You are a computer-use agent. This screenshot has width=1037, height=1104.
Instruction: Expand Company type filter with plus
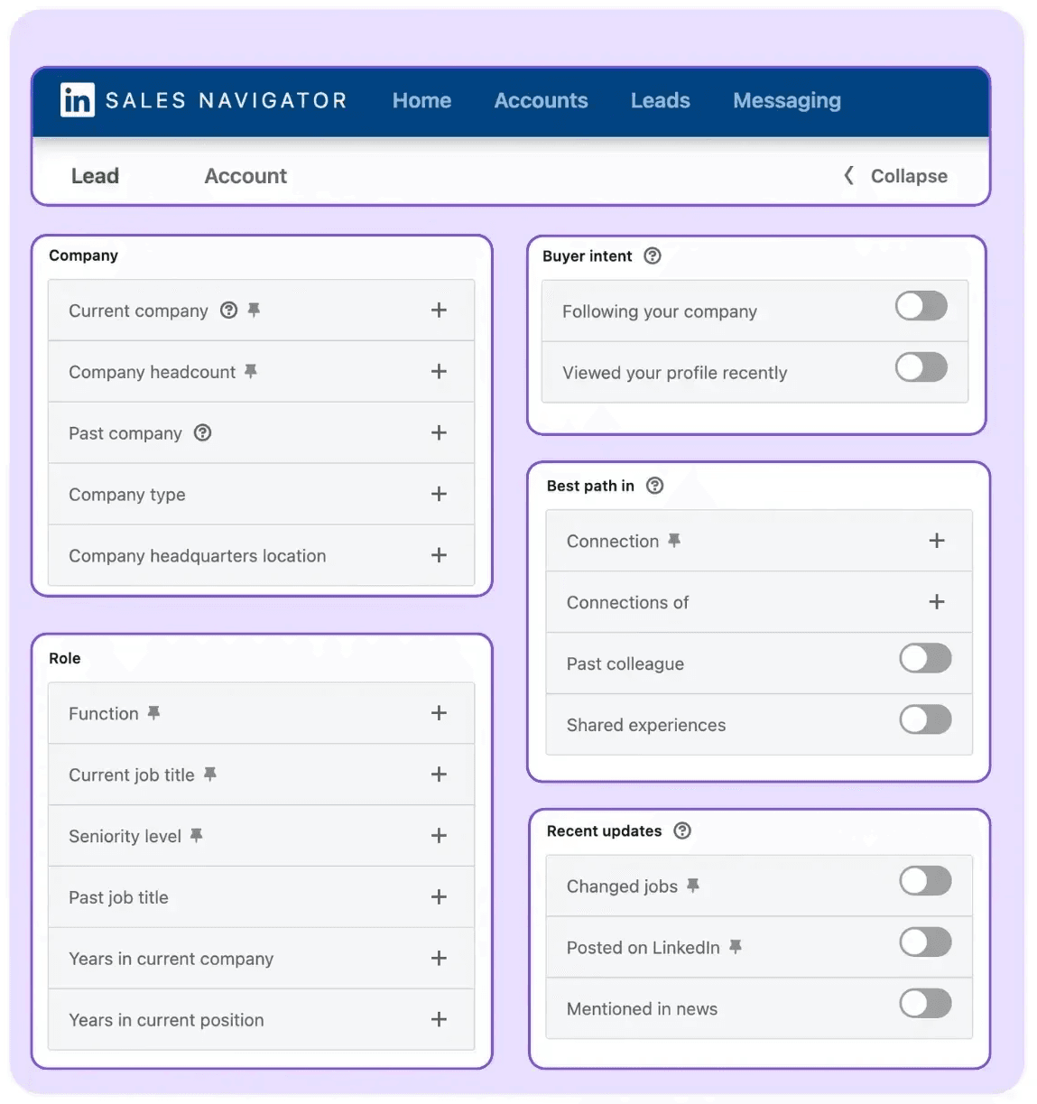coord(439,494)
